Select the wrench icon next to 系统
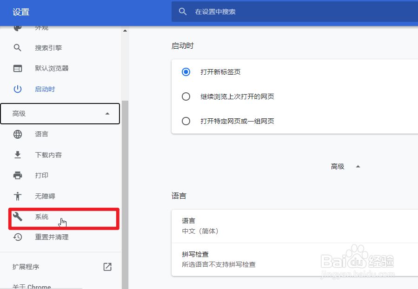The width and height of the screenshot is (418, 289). pos(17,217)
